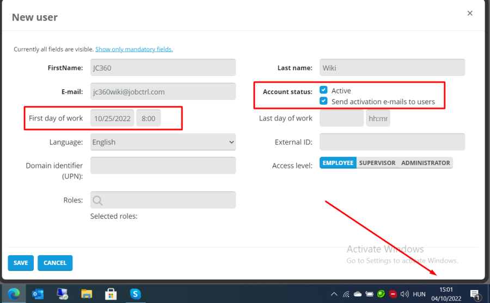Click the HUN input language indicator
This screenshot has width=490, height=303.
pos(419,294)
